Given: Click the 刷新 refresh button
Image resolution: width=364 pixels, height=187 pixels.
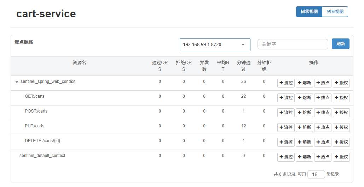Looking at the screenshot, I should [x=340, y=44].
